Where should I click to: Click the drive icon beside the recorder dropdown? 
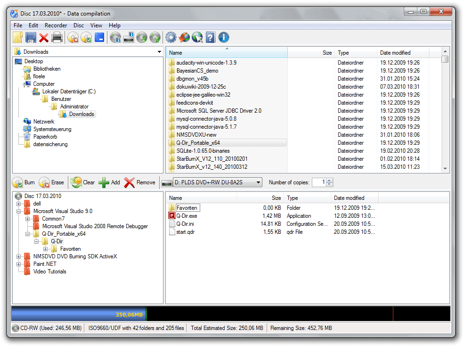click(x=167, y=183)
